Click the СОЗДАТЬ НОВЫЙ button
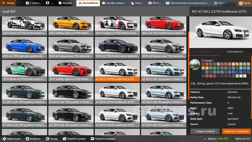Screen dimensions: 252x142 point(205,131)
